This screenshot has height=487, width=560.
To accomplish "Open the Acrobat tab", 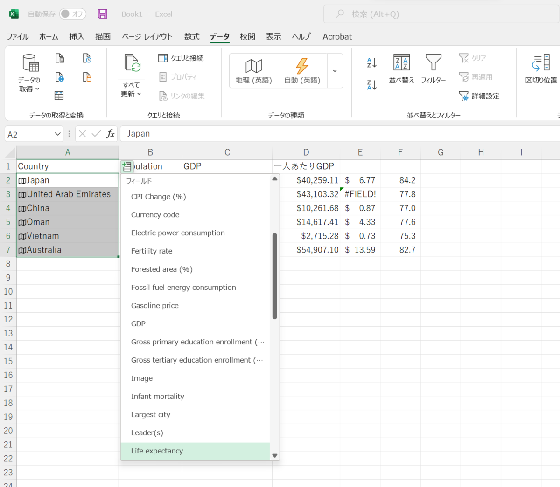I will point(337,36).
